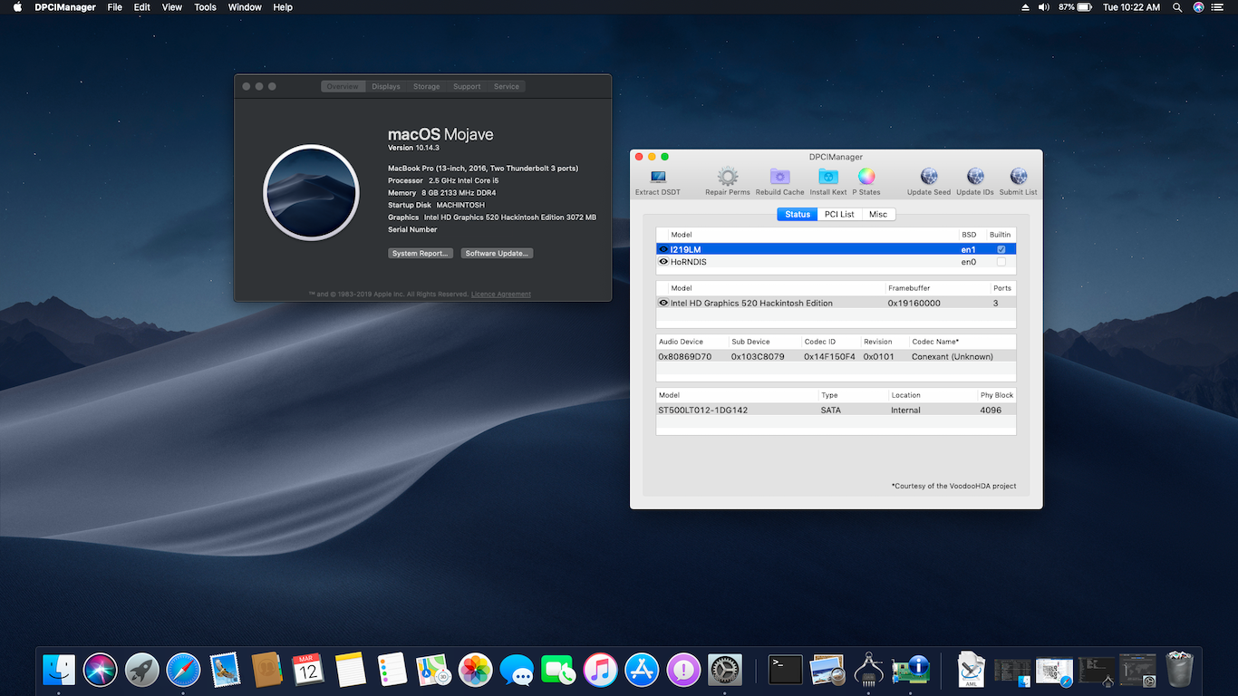Viewport: 1238px width, 696px height.
Task: Click the P States icon
Action: coord(866,178)
